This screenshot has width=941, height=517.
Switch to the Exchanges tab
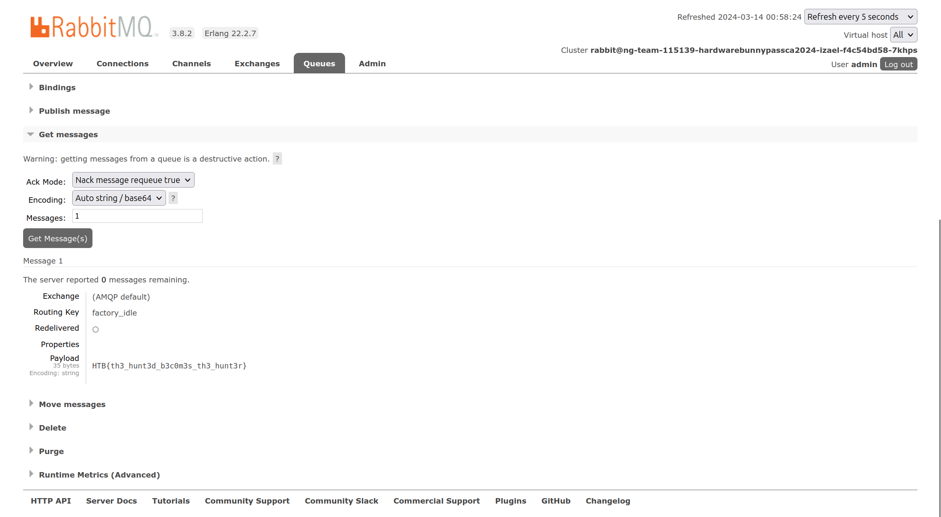pos(257,63)
